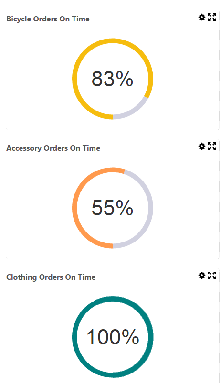
Task: Click empty area of Clothing Orders panel
Action: tap(37, 337)
